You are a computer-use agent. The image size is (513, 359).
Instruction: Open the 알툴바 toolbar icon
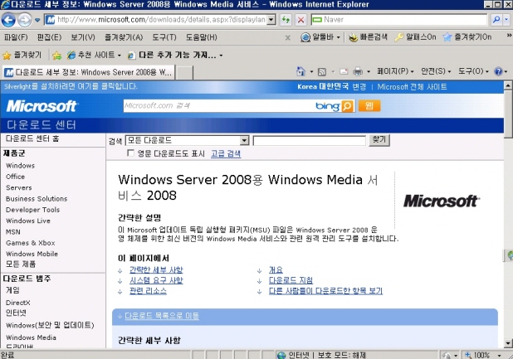point(305,37)
